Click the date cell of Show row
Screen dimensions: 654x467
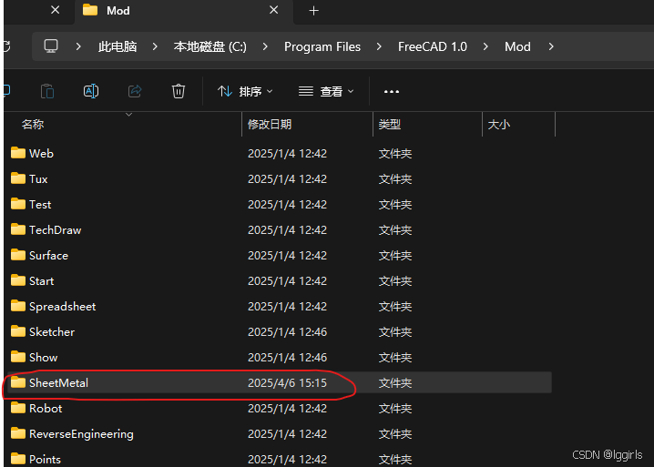click(287, 358)
